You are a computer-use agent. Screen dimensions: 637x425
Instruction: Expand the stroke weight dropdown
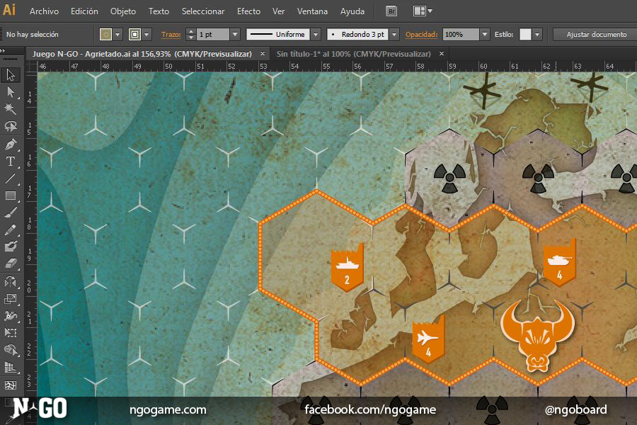(x=234, y=34)
